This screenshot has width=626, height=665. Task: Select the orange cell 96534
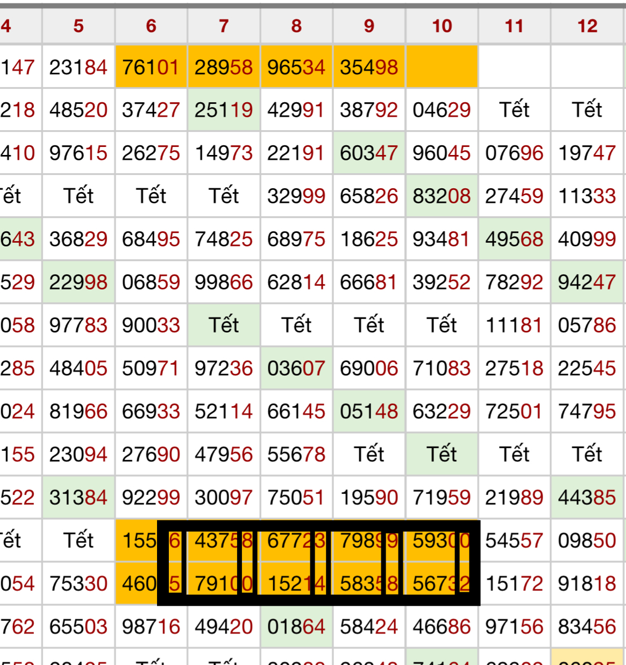pyautogui.click(x=296, y=67)
